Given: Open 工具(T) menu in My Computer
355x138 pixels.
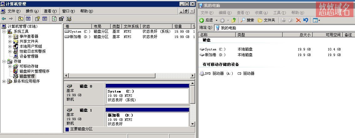Looking at the screenshot, I should click(279, 13).
